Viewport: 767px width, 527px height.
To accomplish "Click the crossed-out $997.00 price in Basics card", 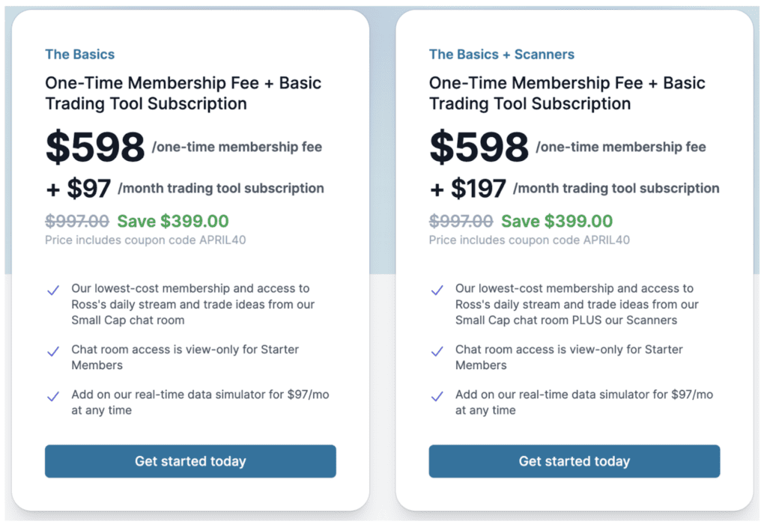I will [x=76, y=222].
